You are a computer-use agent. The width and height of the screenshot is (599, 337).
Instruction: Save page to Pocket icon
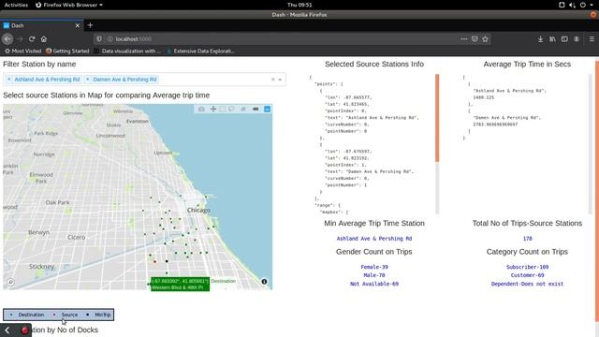click(475, 39)
